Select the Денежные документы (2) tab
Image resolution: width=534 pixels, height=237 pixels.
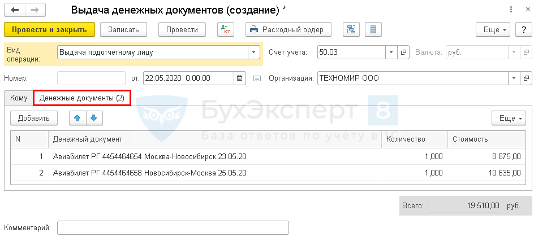tap(82, 98)
